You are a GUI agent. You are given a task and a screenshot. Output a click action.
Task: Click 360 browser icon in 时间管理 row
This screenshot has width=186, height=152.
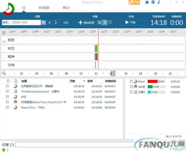point(15,102)
